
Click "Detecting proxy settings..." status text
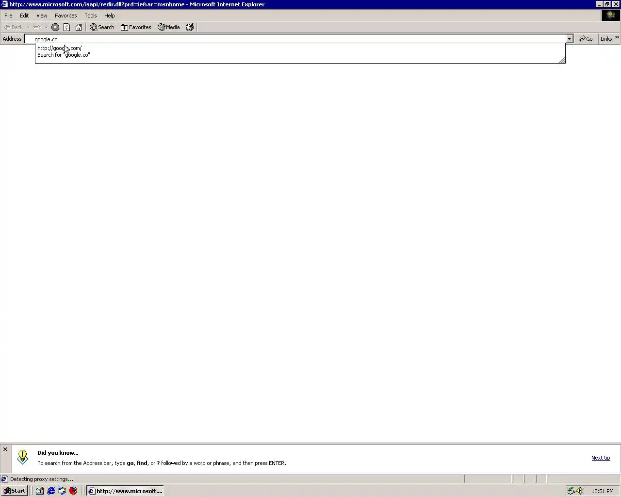click(x=42, y=479)
